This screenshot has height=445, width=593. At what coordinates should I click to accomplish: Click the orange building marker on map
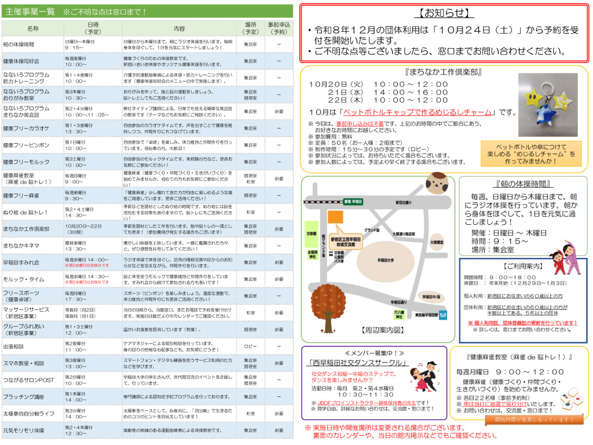click(335, 217)
